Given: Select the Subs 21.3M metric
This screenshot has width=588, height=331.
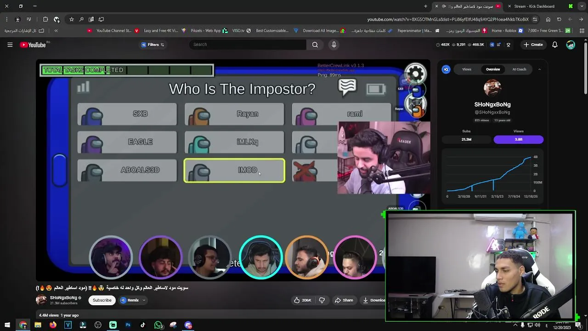Looking at the screenshot, I should click(x=466, y=139).
